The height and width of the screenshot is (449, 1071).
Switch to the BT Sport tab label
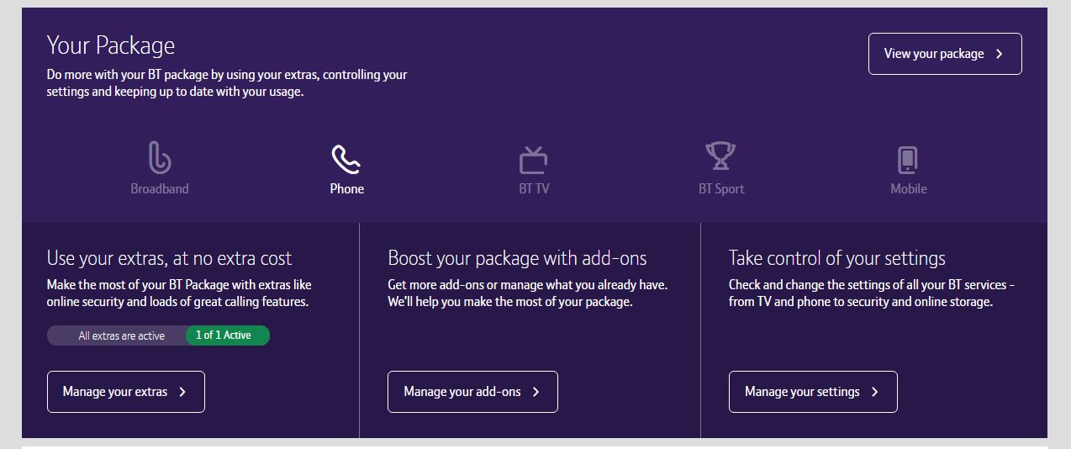click(720, 188)
